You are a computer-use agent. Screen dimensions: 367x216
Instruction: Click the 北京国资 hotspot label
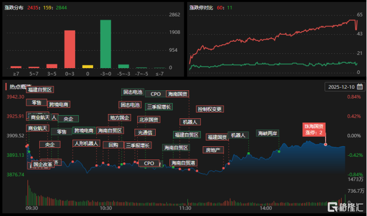coord(149,119)
